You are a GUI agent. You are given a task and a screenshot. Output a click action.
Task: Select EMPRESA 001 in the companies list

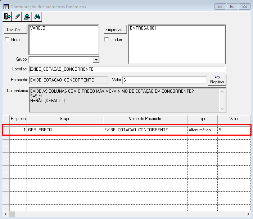point(143,28)
